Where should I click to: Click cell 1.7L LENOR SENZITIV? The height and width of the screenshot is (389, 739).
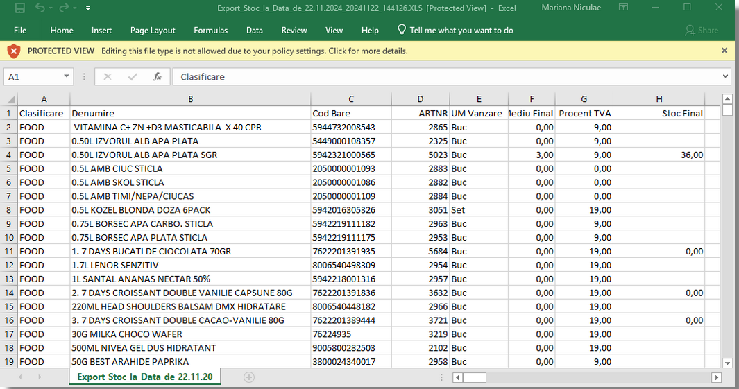coord(190,265)
